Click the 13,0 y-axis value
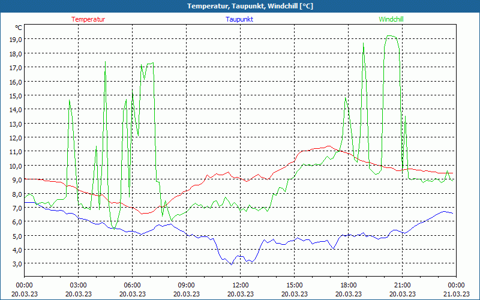 [16, 124]
